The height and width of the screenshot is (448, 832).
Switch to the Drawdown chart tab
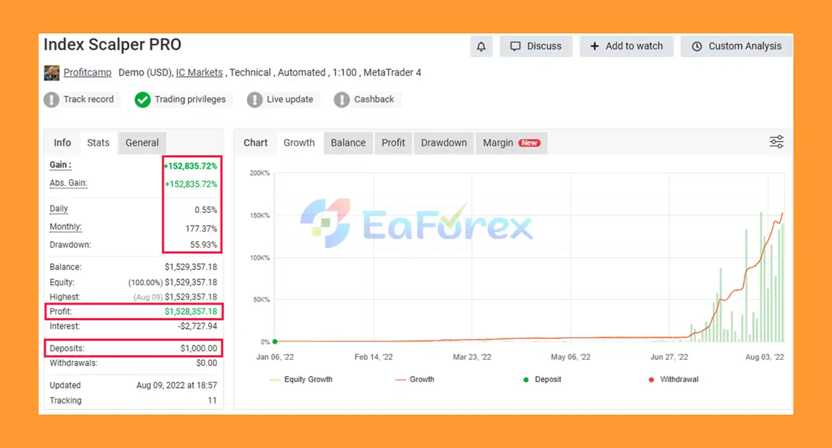pyautogui.click(x=444, y=143)
